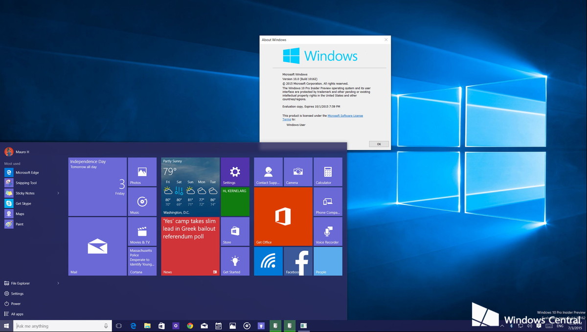The width and height of the screenshot is (587, 332).
Task: Expand File Explorer jump list arrow
Action: (58, 283)
